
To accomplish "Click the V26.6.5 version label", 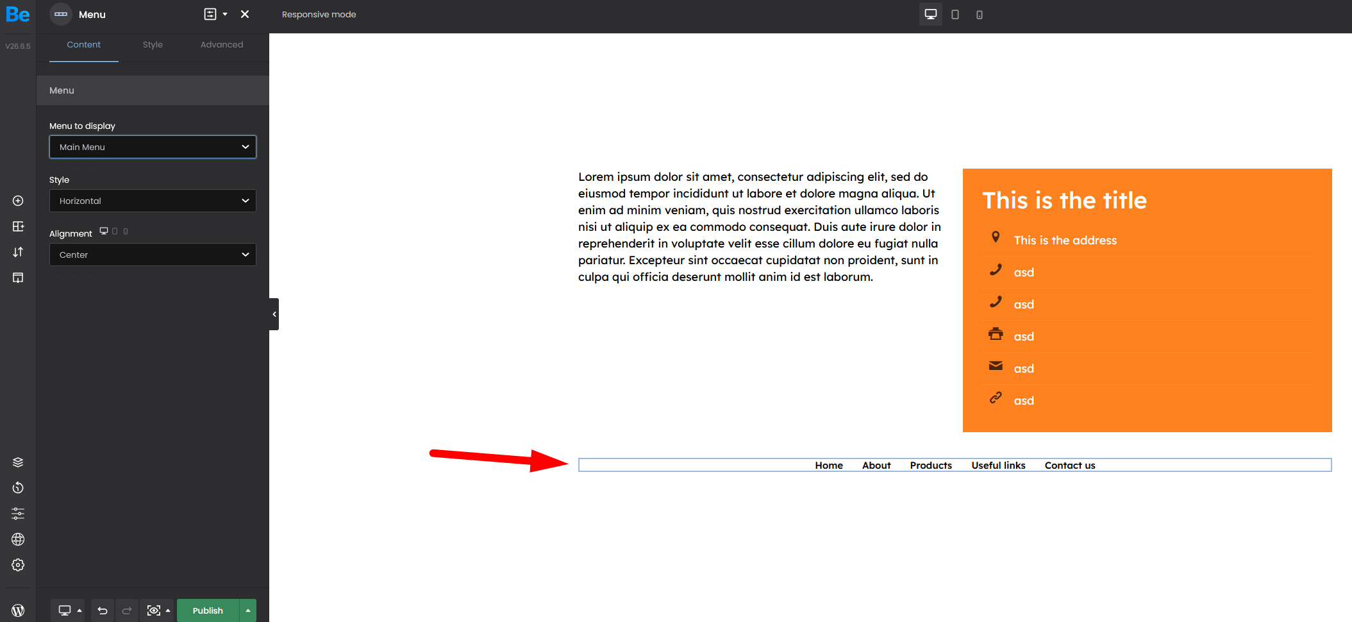I will pos(18,46).
